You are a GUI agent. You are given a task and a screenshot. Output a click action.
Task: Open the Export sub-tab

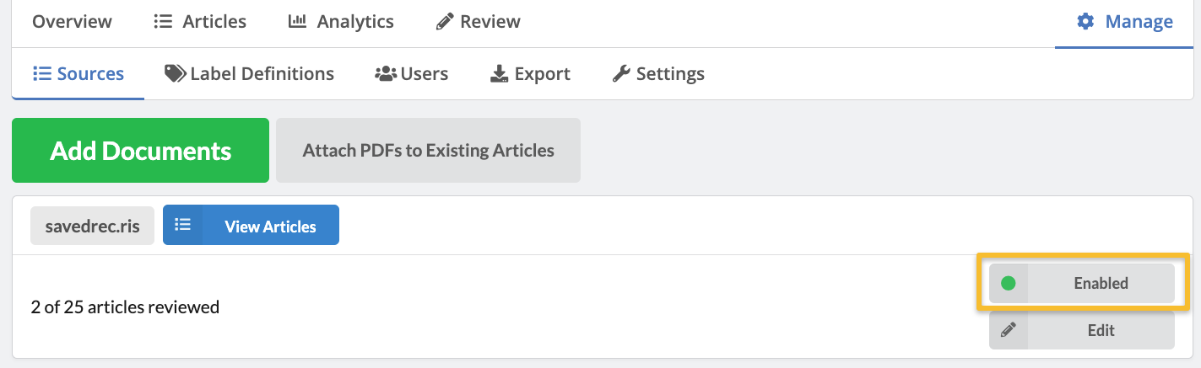tap(542, 73)
